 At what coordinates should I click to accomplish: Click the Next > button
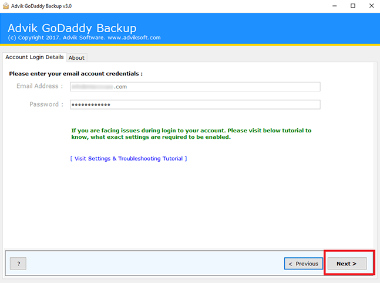point(347,264)
